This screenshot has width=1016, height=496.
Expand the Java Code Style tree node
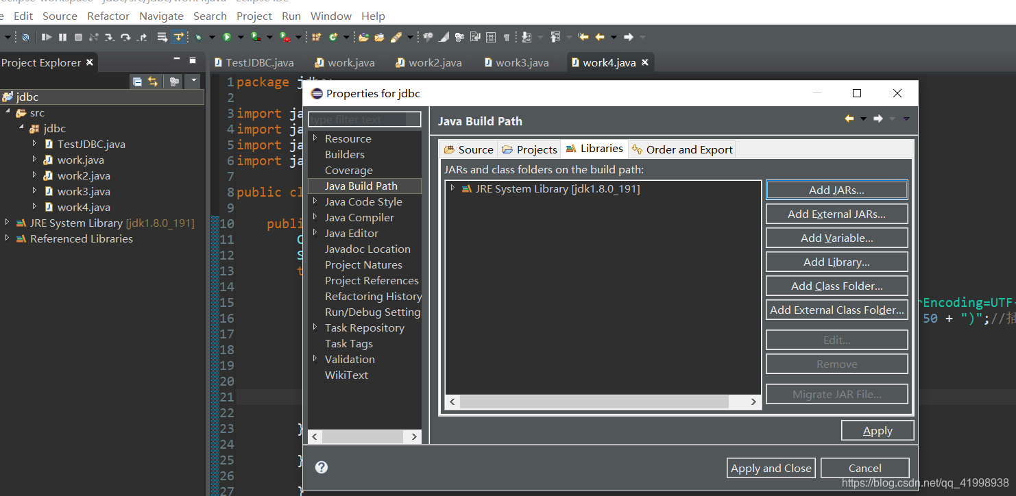[x=315, y=201]
